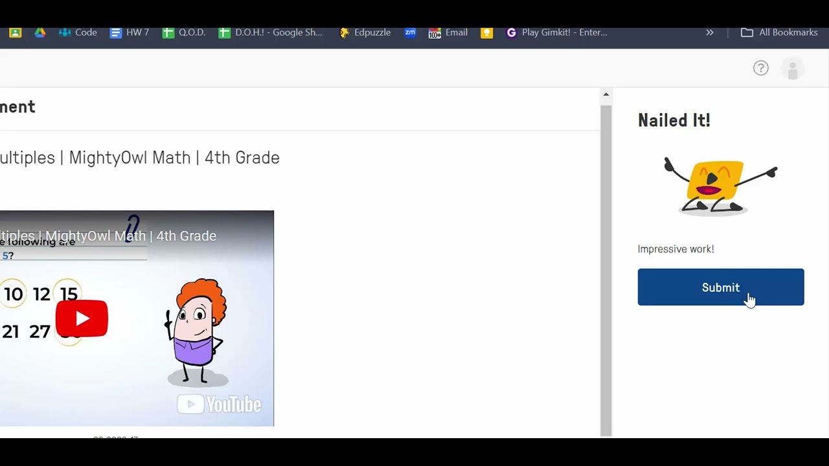This screenshot has height=466, width=829.
Task: Open the Q.O.D. sheet bookmark
Action: 184,32
